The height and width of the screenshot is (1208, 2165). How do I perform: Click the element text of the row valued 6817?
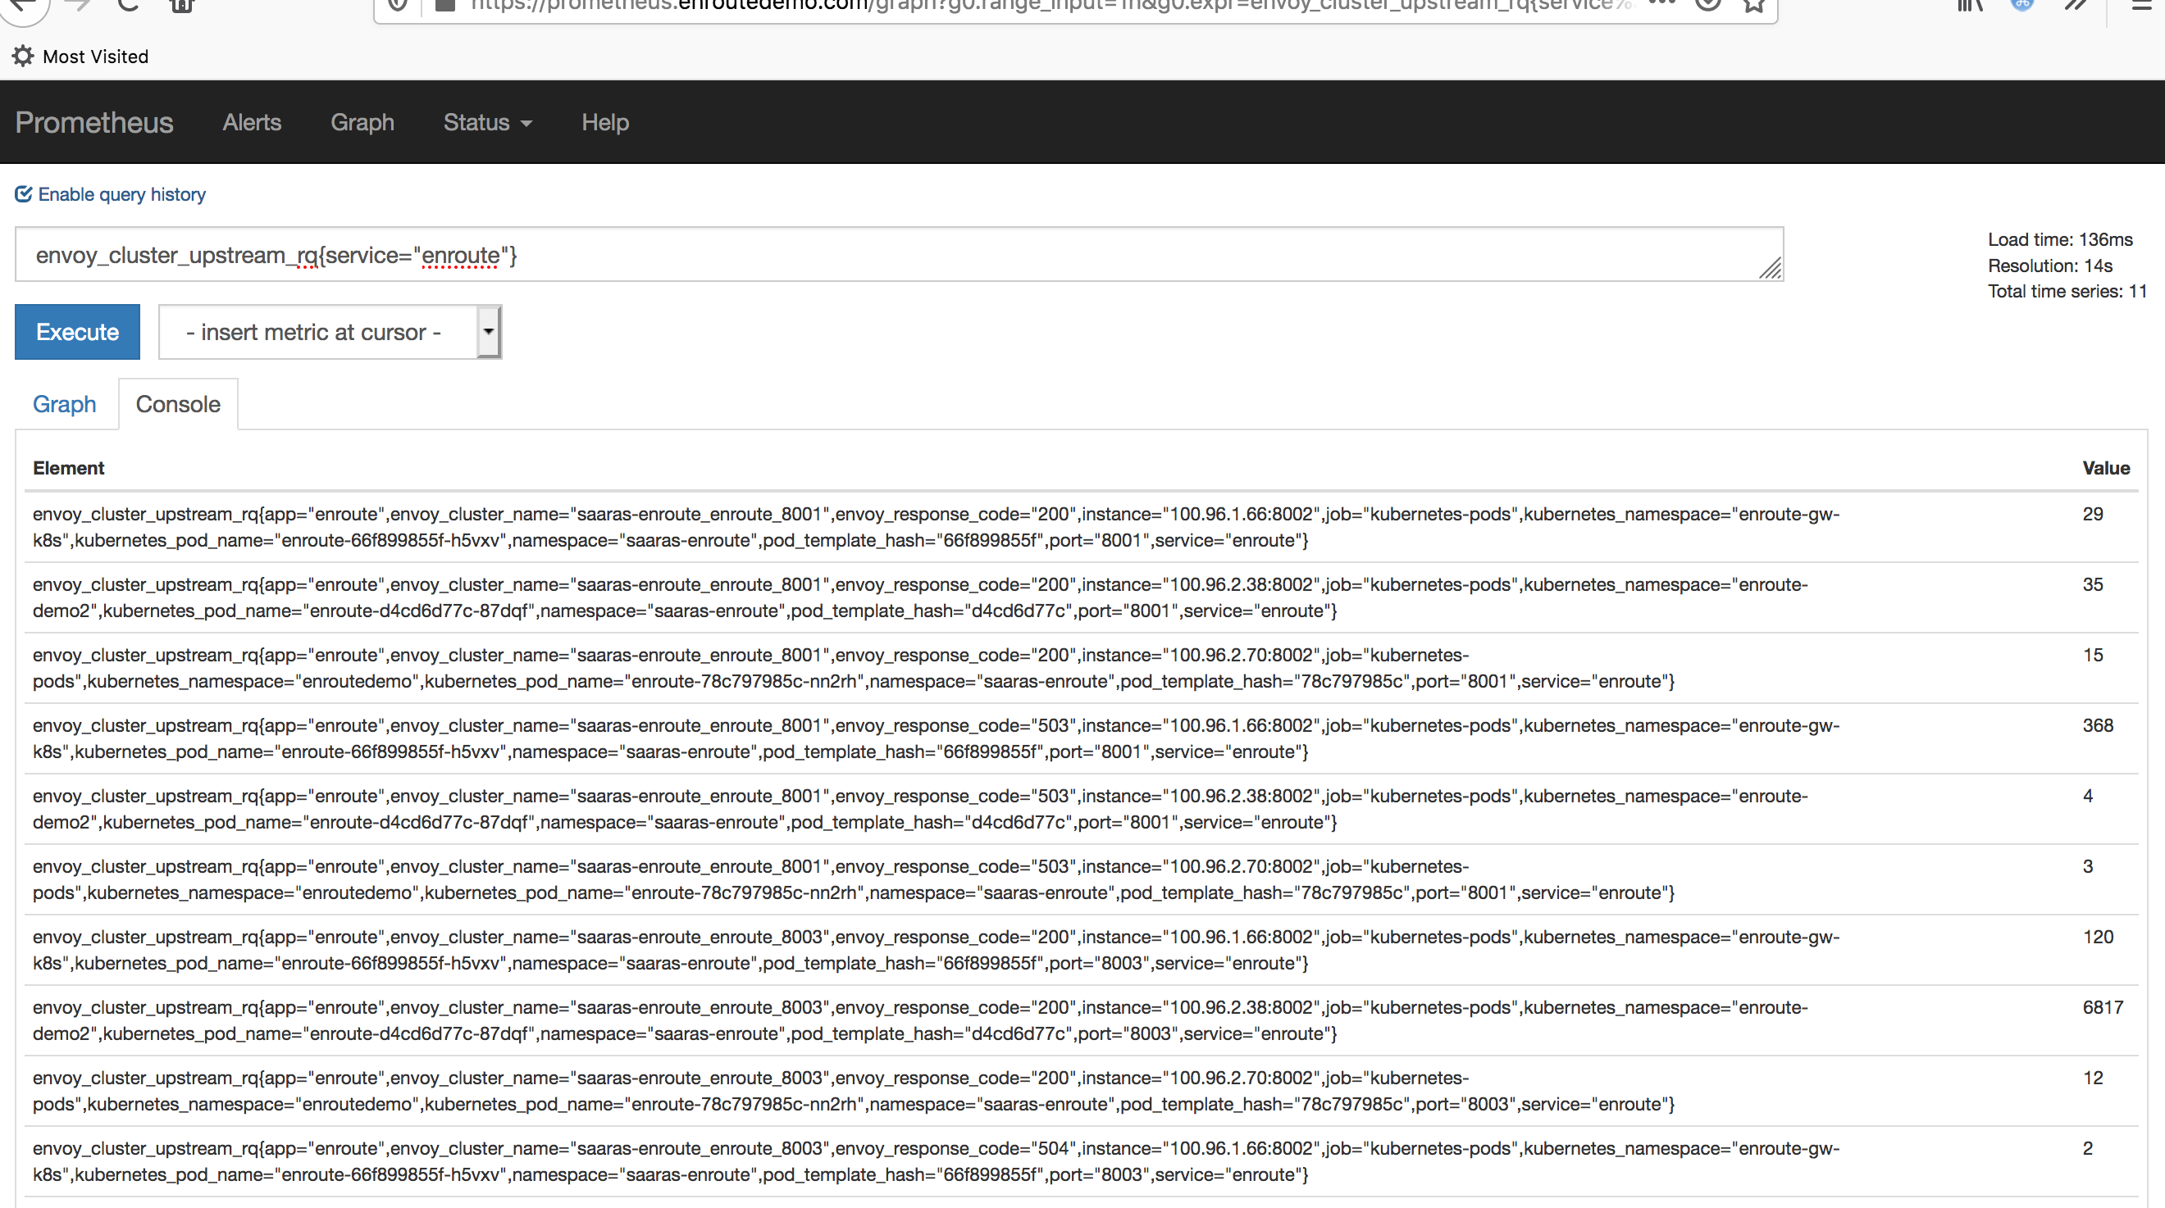pyautogui.click(x=920, y=1020)
